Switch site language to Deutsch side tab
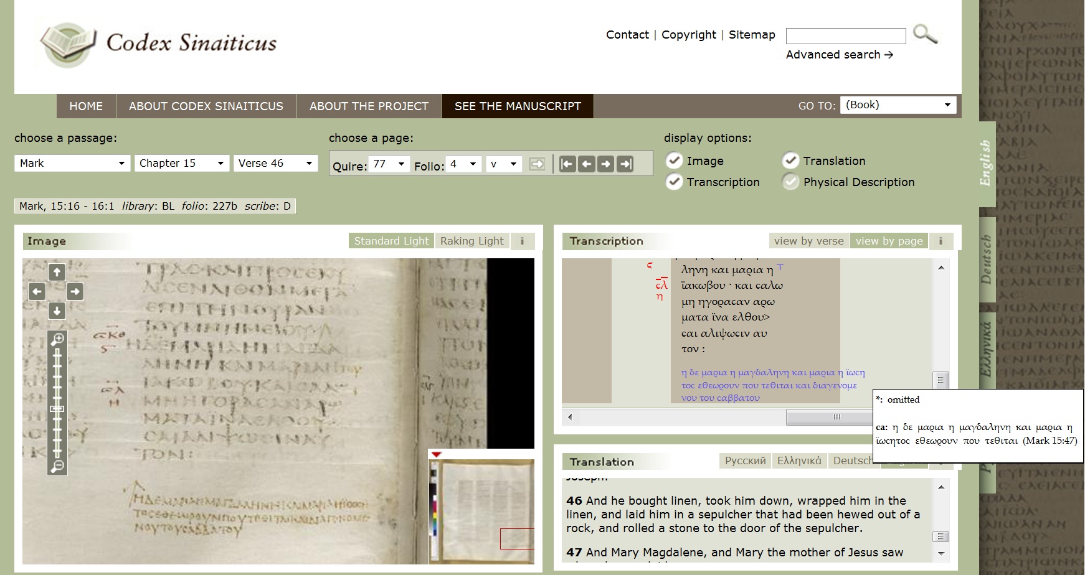The image size is (1085, 575). [986, 259]
